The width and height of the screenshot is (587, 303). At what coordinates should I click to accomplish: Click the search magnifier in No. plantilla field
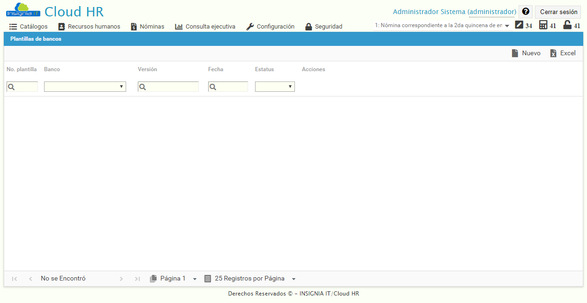(11, 86)
